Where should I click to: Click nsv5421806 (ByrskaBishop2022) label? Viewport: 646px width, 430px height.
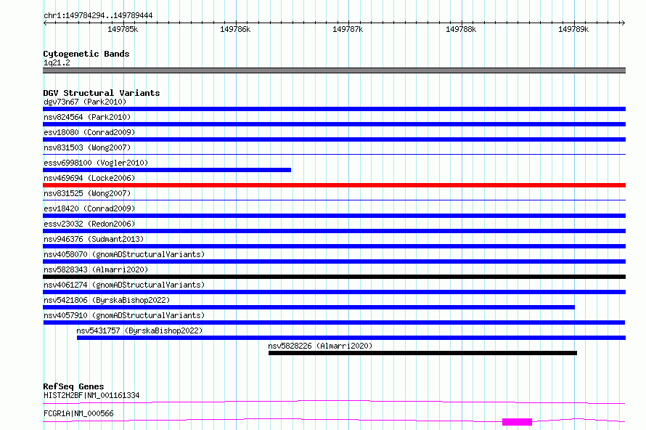[107, 300]
